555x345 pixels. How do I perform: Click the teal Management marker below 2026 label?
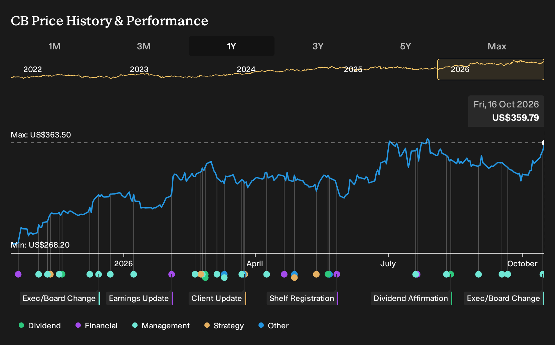point(134,274)
